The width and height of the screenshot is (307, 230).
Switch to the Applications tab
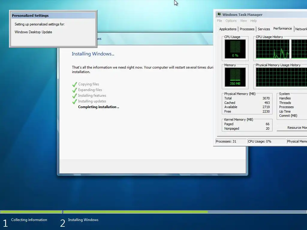(228, 29)
